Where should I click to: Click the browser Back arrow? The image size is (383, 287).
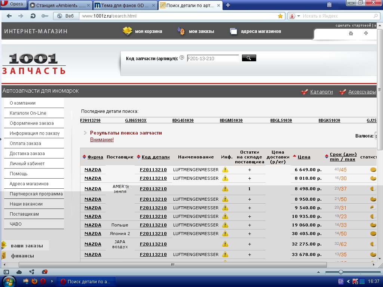[9, 16]
